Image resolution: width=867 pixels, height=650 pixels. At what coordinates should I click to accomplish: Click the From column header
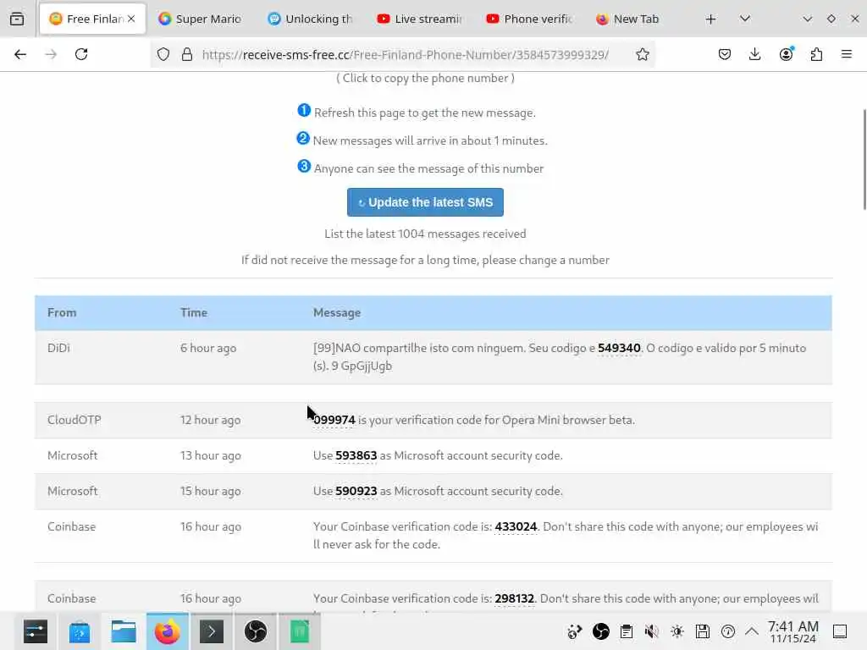coord(62,313)
